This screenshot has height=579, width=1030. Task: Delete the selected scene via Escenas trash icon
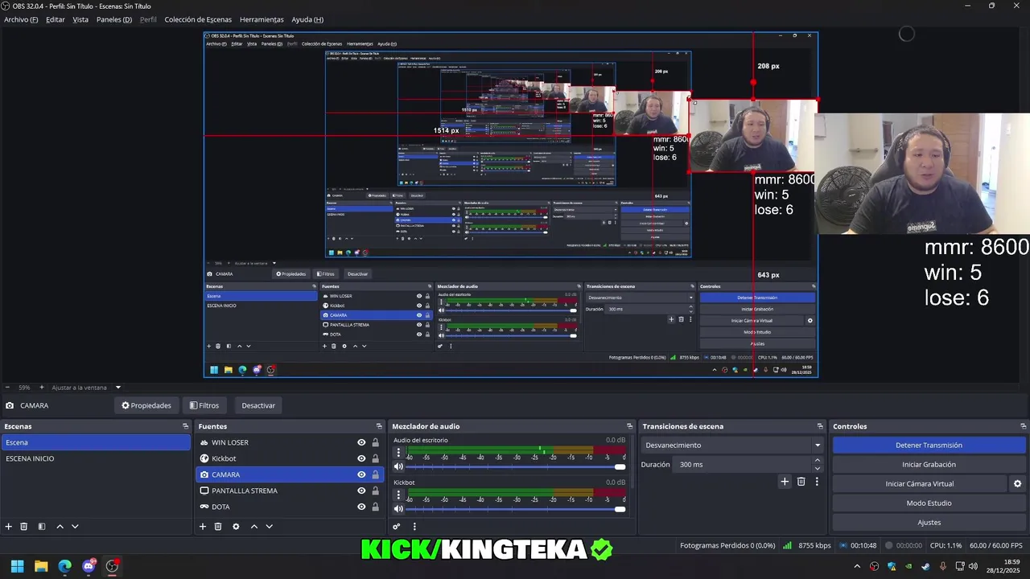(x=24, y=527)
